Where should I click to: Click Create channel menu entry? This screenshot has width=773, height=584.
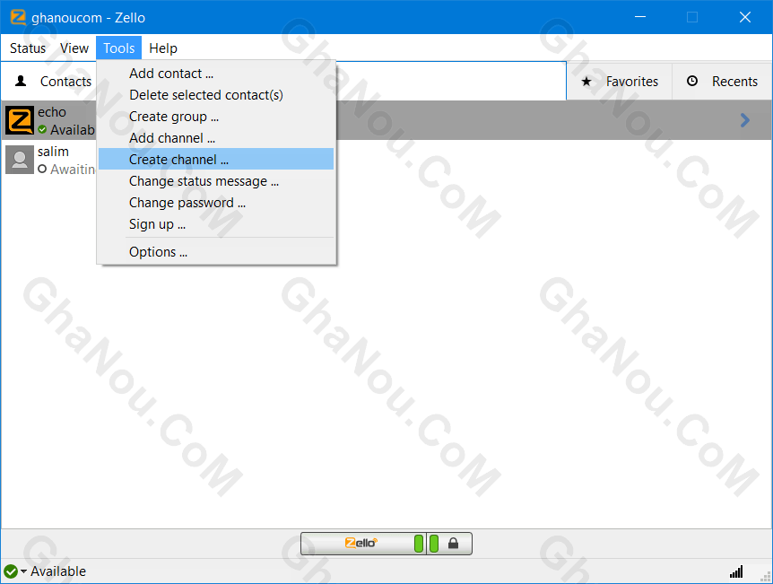click(216, 160)
